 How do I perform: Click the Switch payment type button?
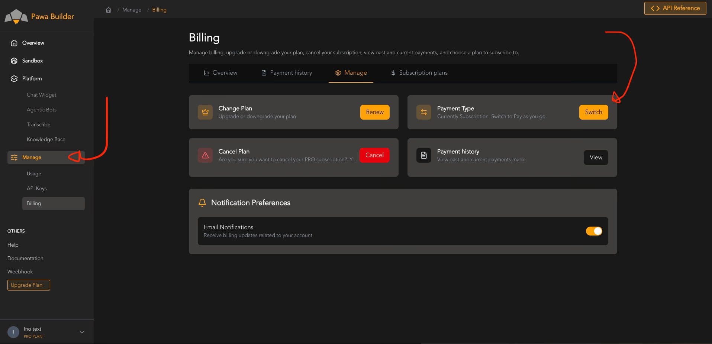(593, 112)
